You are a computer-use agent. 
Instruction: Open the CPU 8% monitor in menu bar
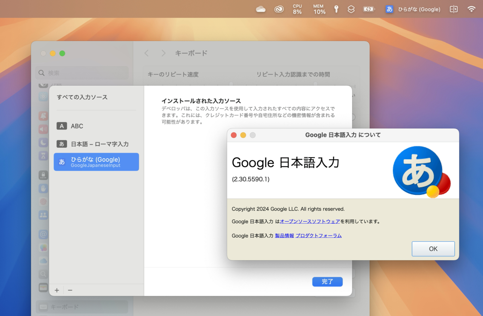point(297,9)
